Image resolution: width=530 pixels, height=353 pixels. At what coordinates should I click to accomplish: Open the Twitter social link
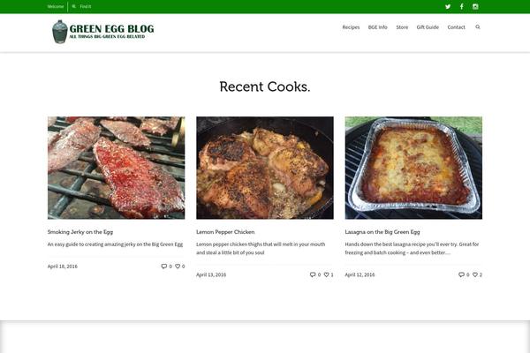pos(448,6)
